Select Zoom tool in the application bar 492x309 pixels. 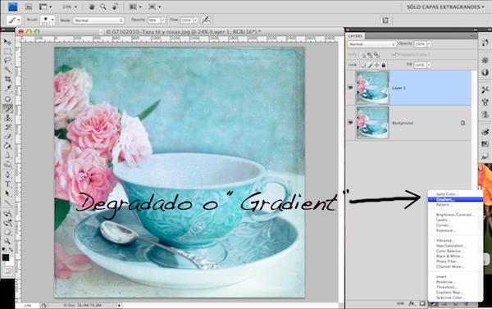(103, 7)
